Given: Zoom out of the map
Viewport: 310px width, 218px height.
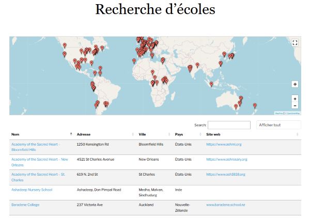Looking at the screenshot, I should pos(295,105).
